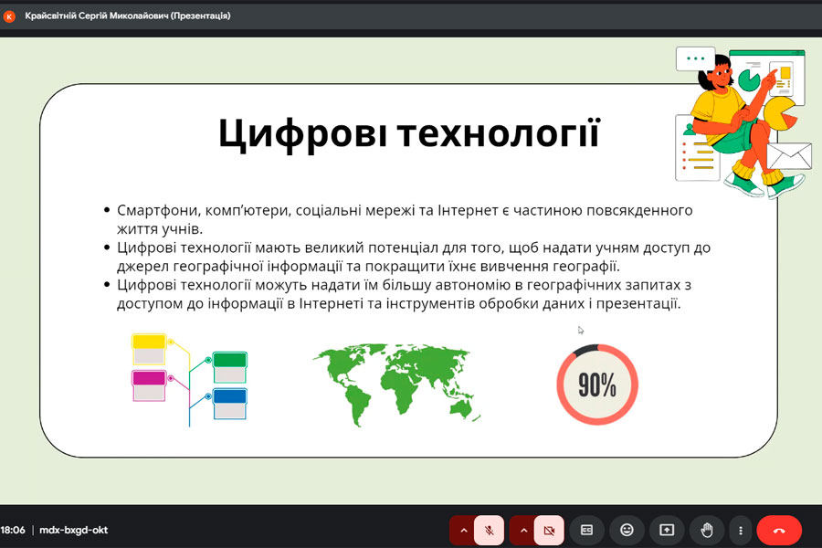Click the chat bubble in illustration

(x=695, y=59)
